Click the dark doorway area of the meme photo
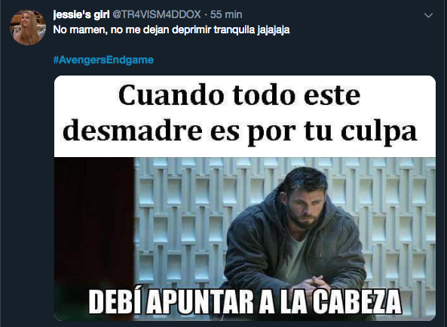 [x=94, y=223]
